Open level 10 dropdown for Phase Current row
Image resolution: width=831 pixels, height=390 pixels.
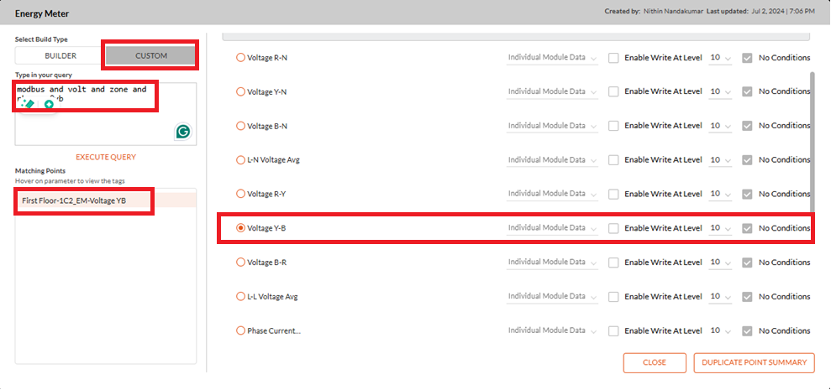point(720,330)
